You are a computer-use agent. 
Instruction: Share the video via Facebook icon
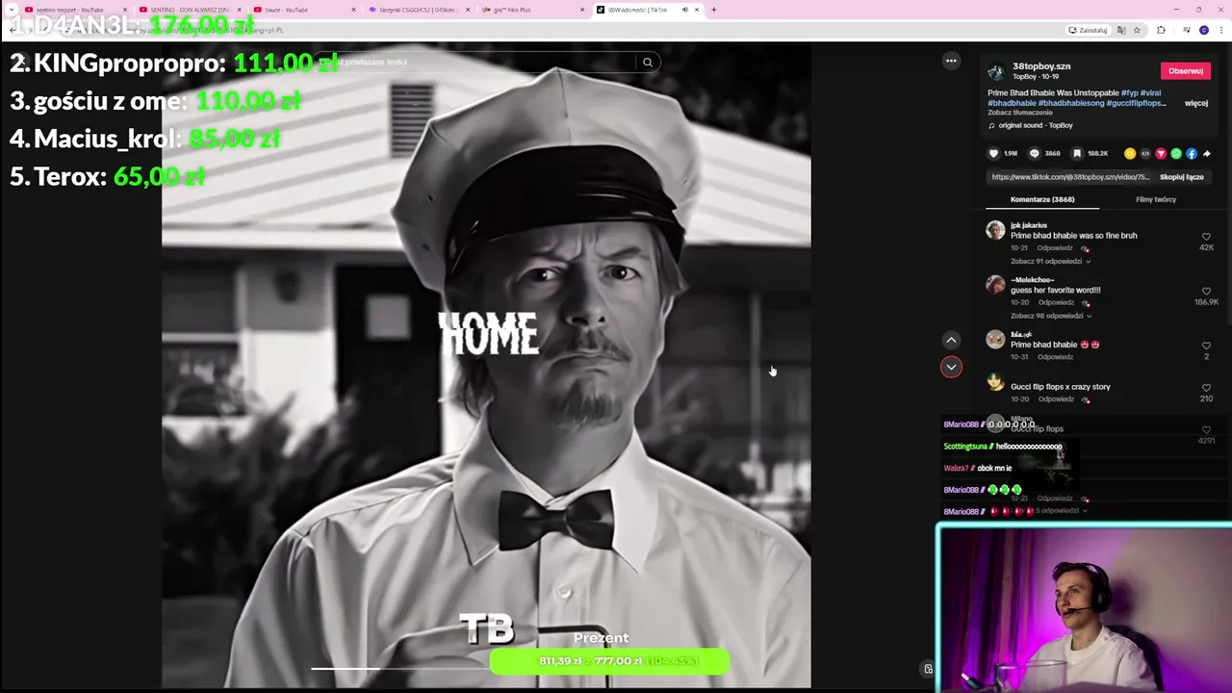1192,153
